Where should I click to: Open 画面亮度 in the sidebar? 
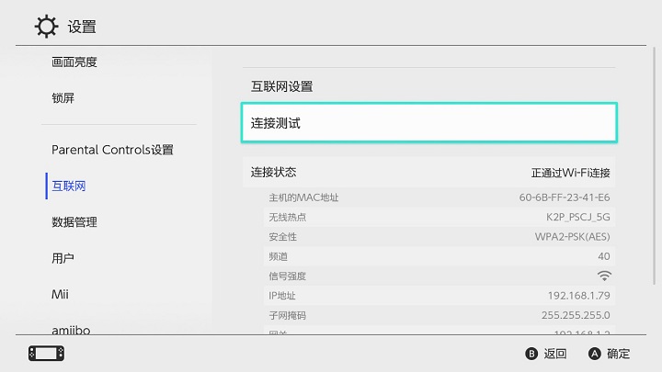[74, 62]
